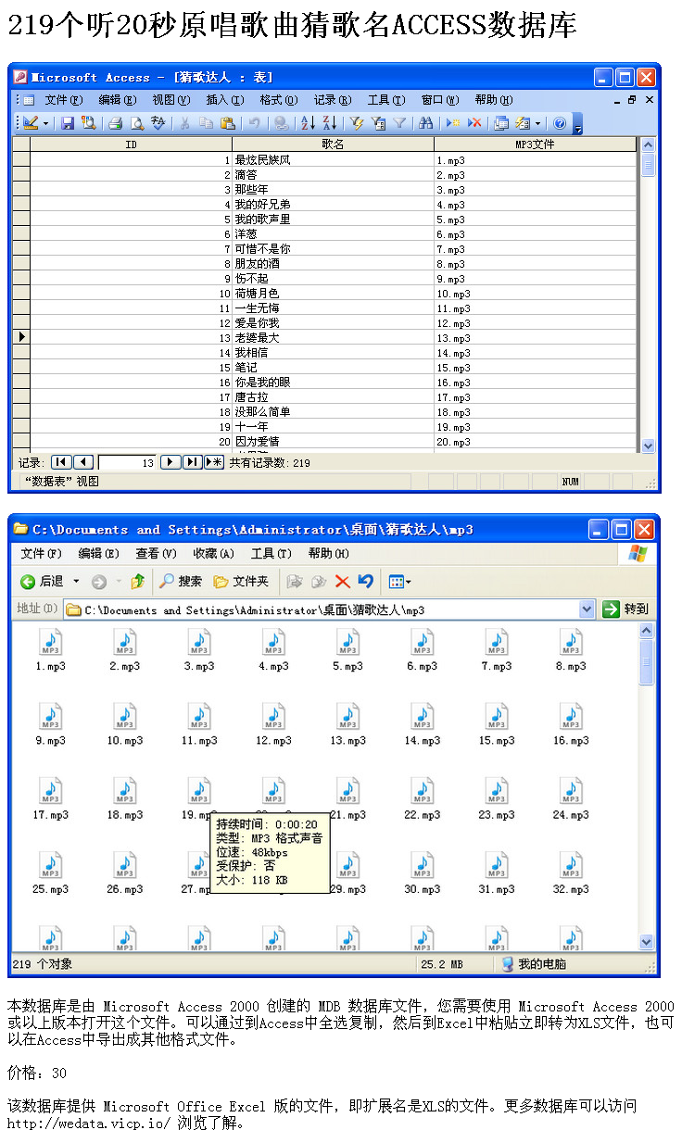
Task: Click the cell containing 荷塘月色
Action: (333, 294)
